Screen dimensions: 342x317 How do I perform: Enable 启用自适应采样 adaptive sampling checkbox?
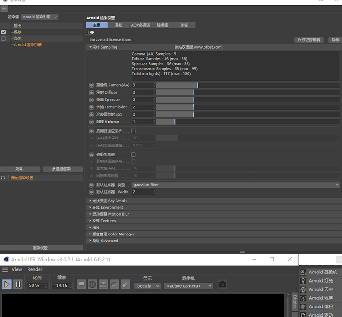[x=133, y=131]
